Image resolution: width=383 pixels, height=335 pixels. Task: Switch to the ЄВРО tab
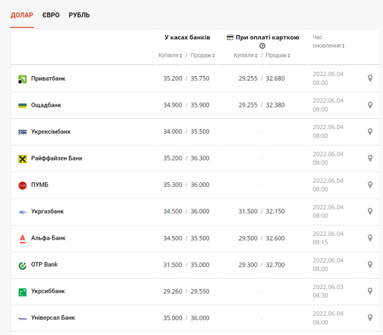[51, 15]
